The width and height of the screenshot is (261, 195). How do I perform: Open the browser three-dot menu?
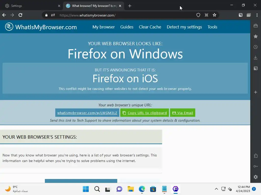click(x=257, y=15)
